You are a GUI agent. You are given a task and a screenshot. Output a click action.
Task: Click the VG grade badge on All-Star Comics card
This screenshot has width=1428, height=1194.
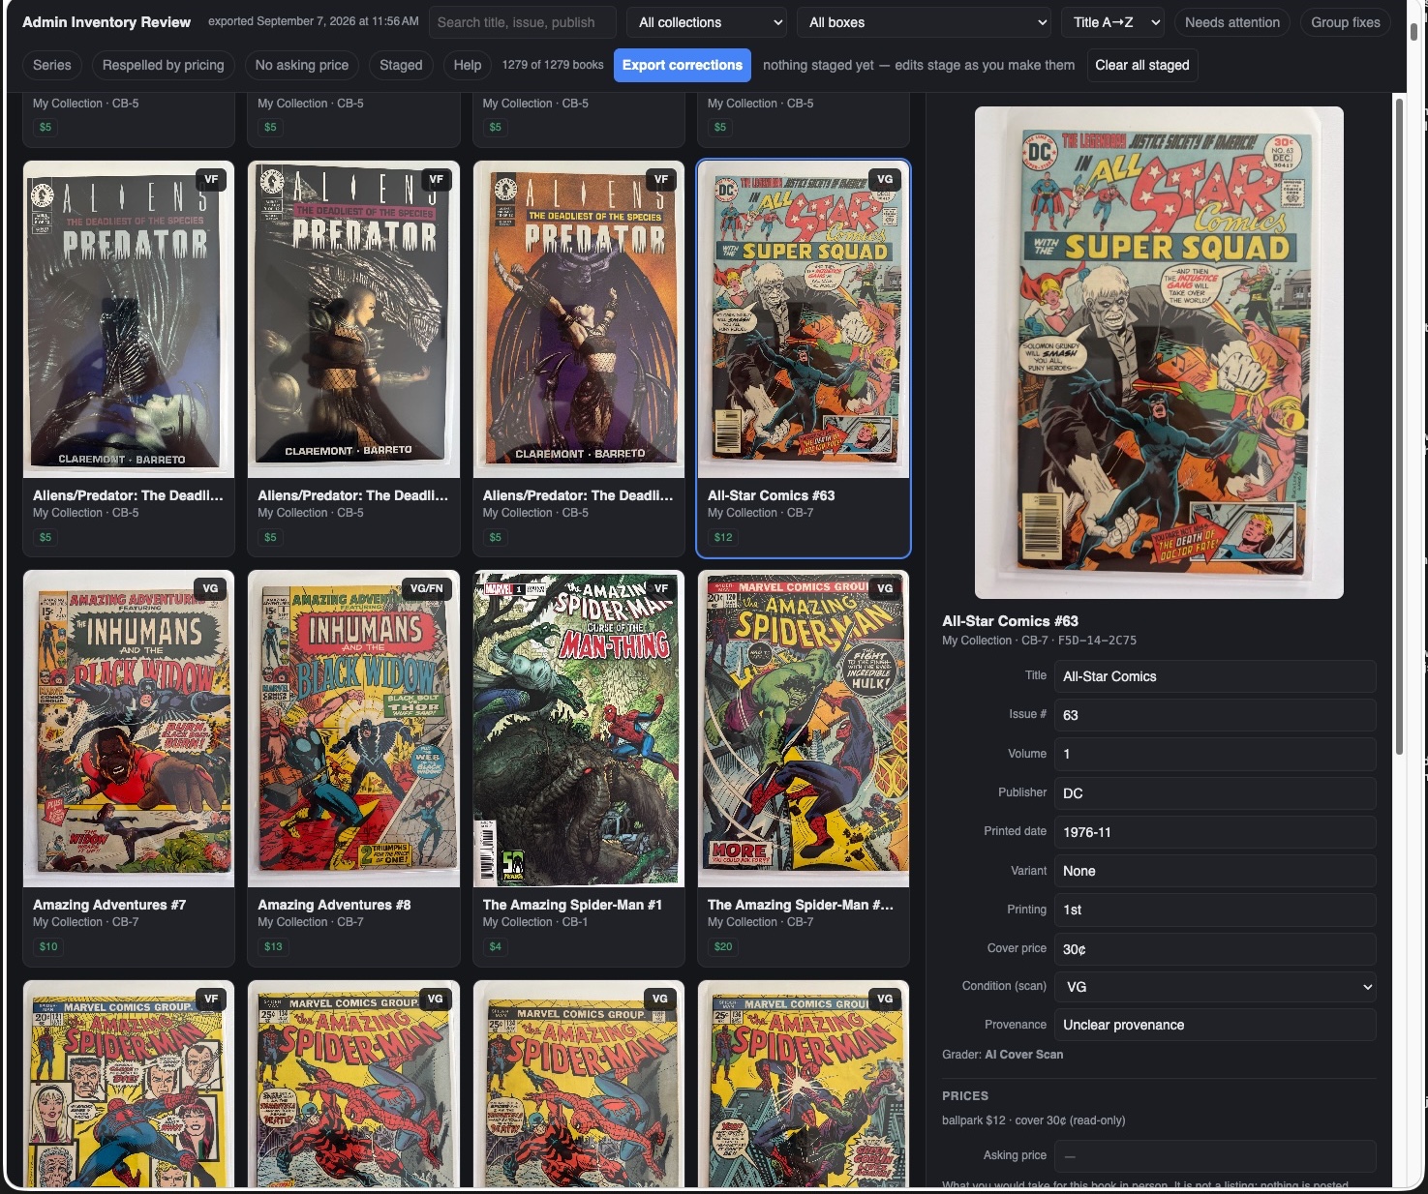[x=885, y=179]
